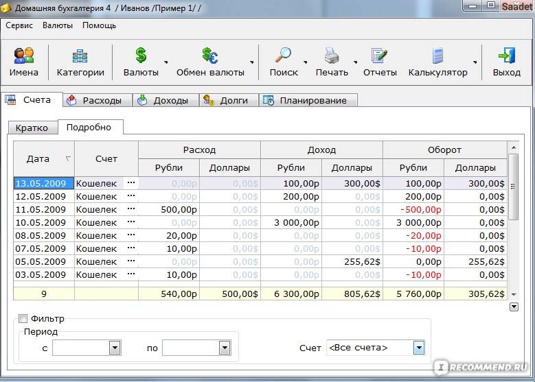This screenshot has width=535, height=382.
Task: Click the Счет column header
Action: 106,159
